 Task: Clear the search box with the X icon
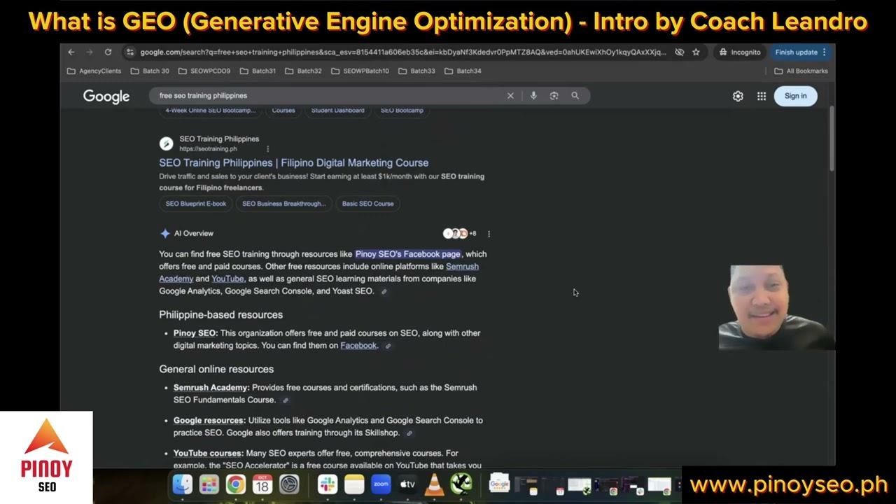click(510, 96)
